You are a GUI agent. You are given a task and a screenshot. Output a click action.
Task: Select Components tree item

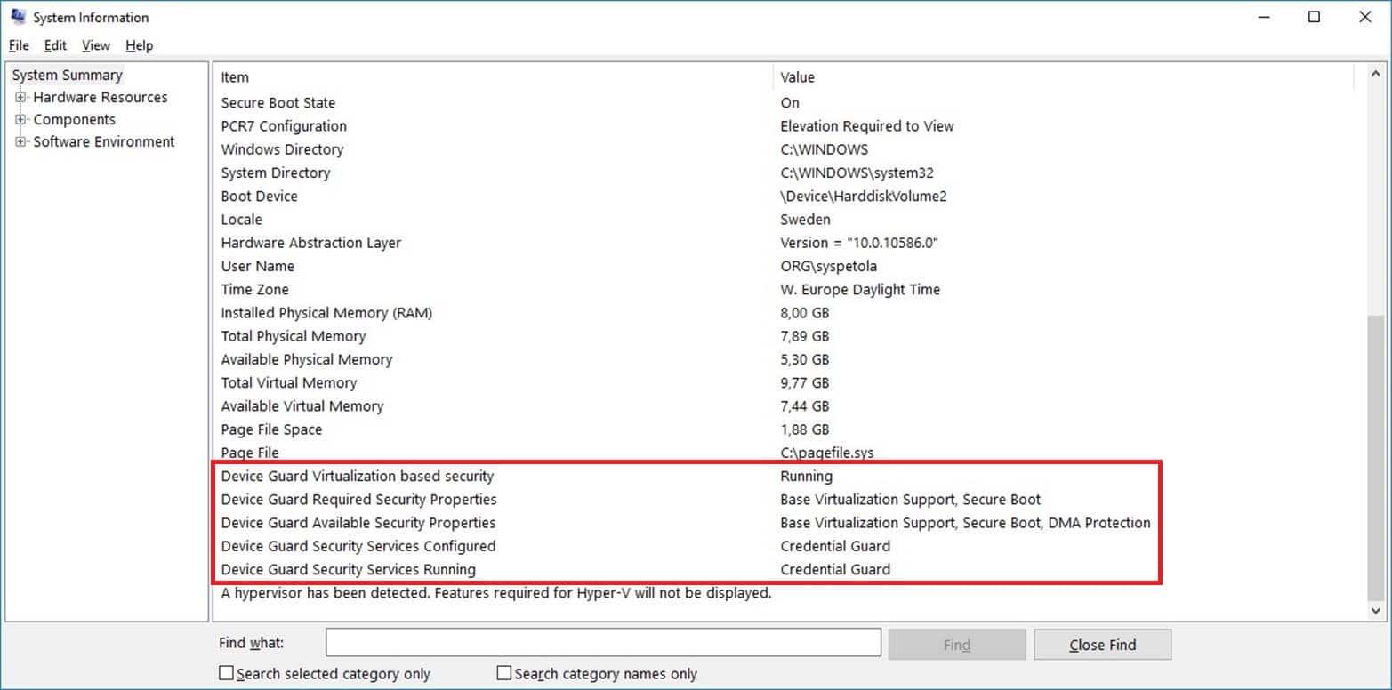coord(75,120)
